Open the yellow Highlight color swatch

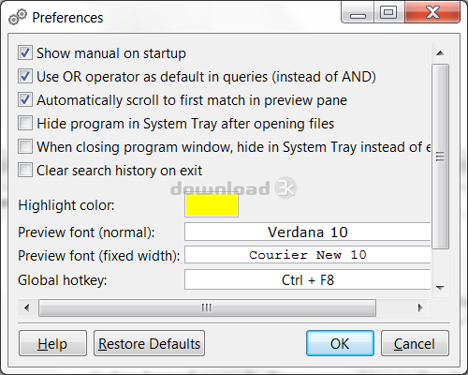coord(212,205)
